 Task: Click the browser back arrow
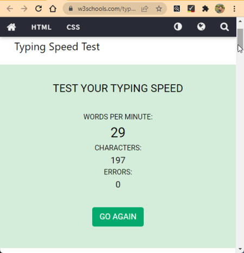point(10,9)
